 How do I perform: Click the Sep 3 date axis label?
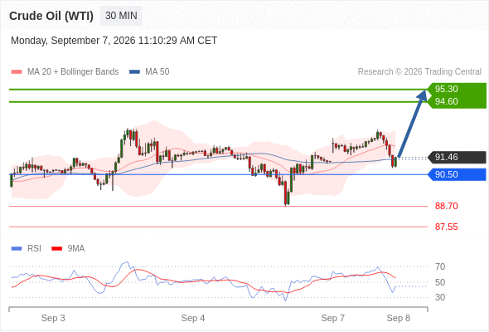coord(53,318)
